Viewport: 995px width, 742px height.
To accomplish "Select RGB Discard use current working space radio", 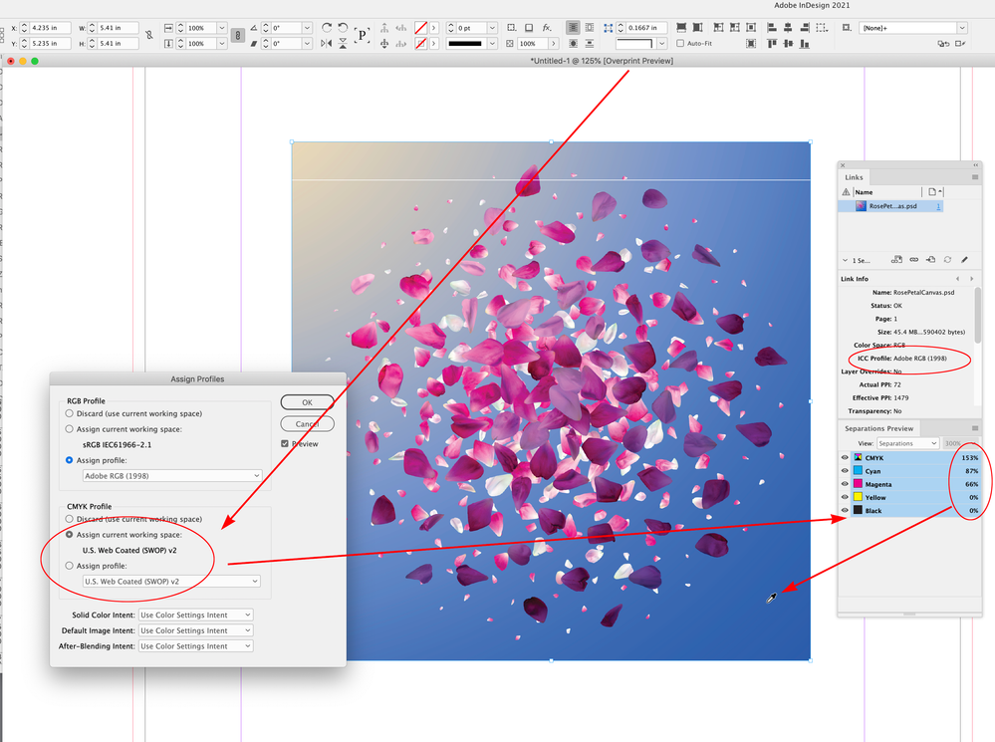I will coord(69,413).
